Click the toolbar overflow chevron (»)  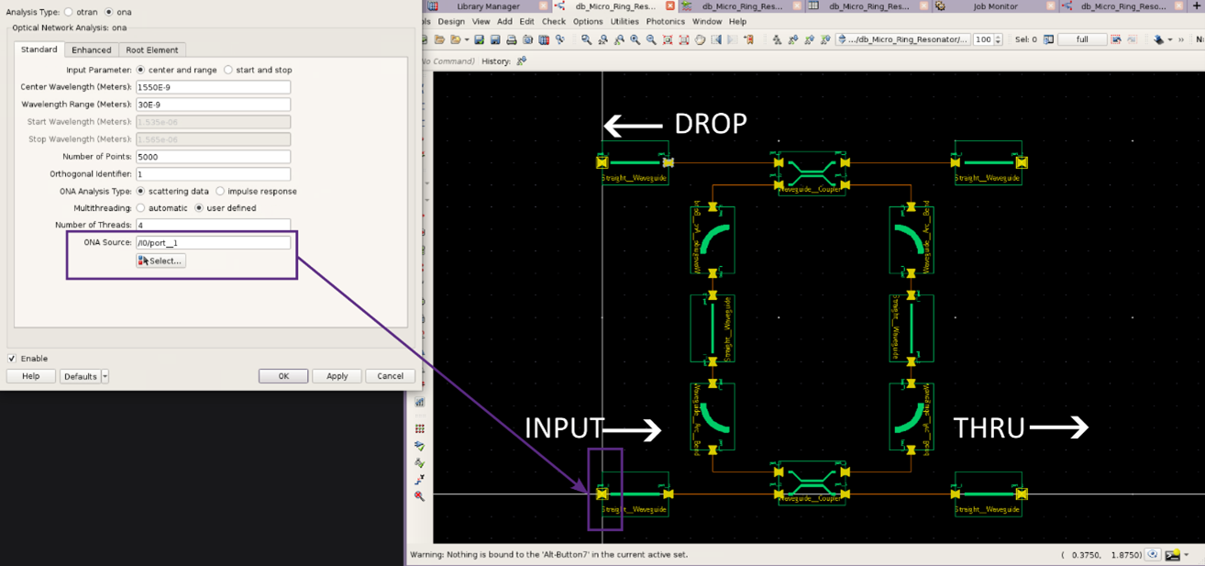click(1181, 39)
